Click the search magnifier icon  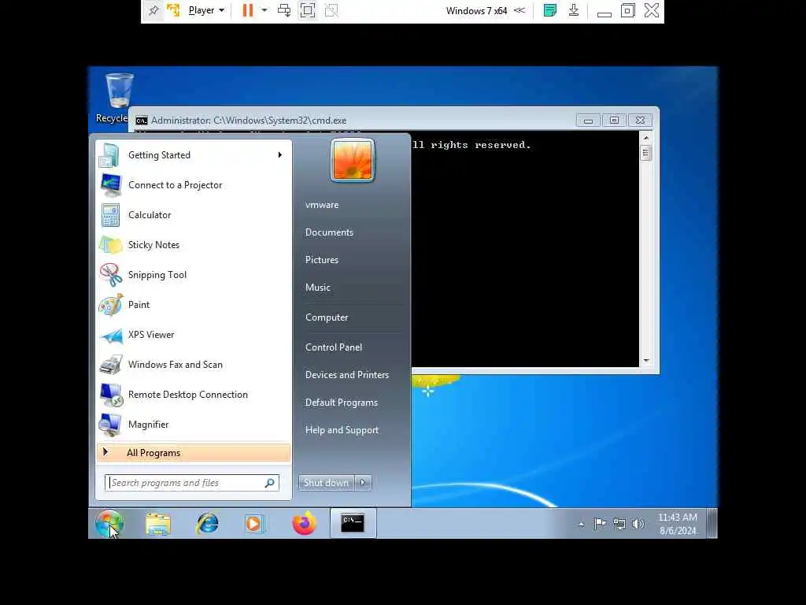[270, 483]
